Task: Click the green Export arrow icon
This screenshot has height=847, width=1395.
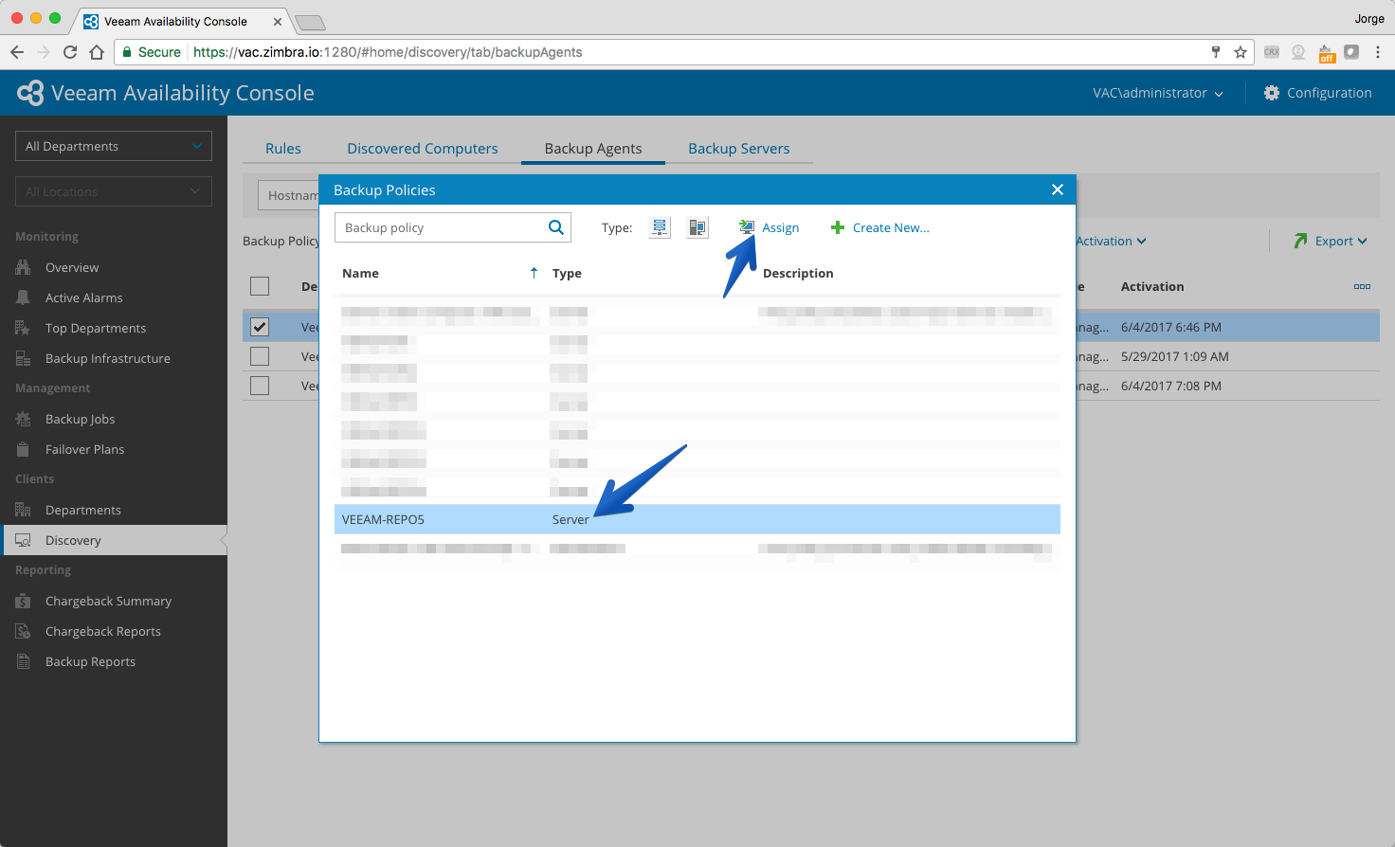Action: pos(1301,241)
